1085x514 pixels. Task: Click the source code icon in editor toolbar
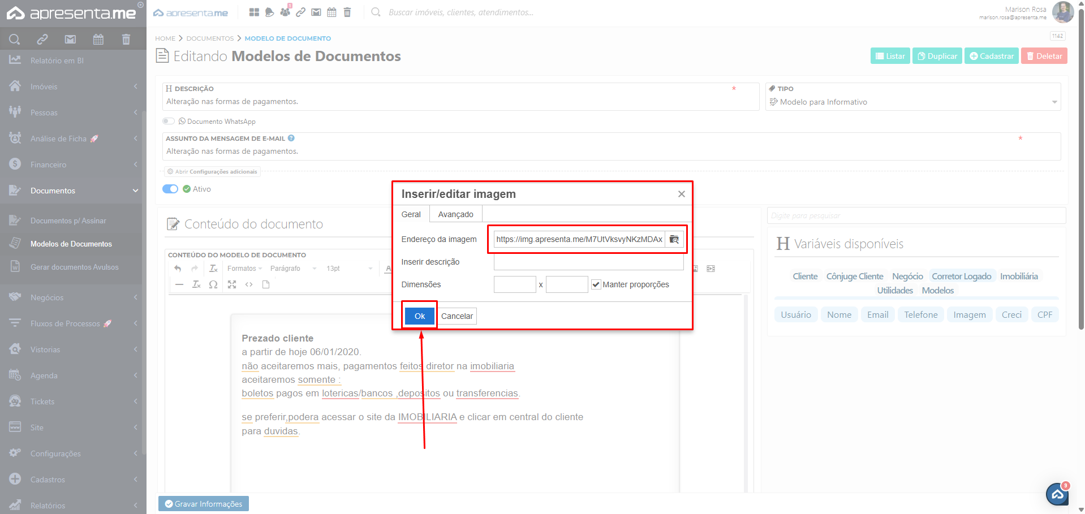pos(249,284)
